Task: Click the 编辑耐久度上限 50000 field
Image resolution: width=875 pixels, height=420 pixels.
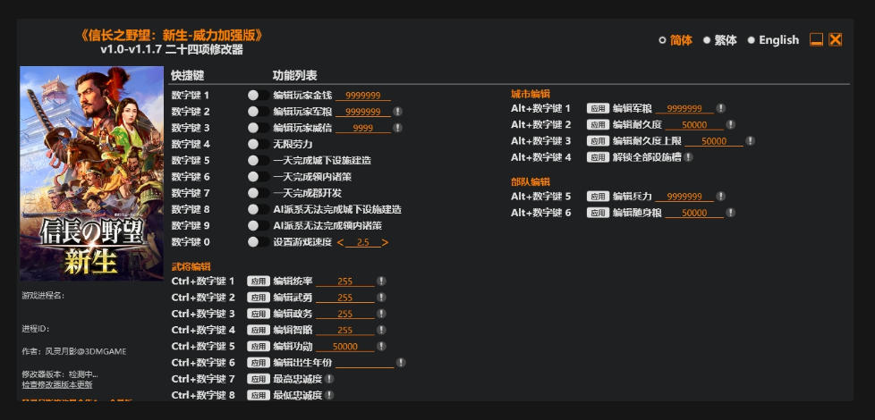Action: pos(714,141)
